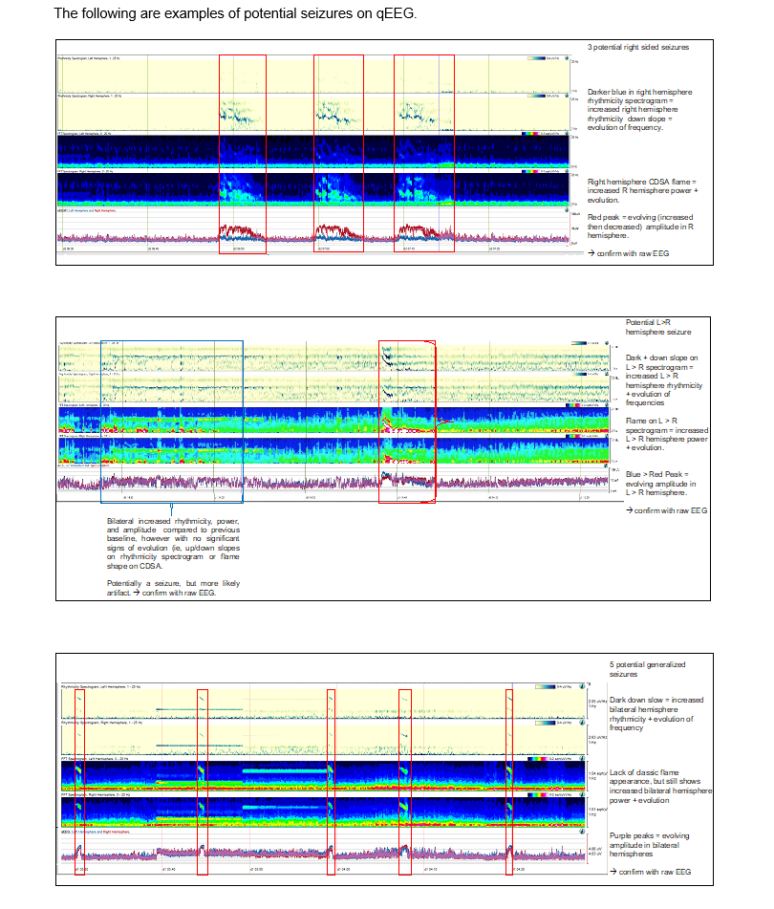Click the 'Rhythmicity Spectrogram, Left Hemisphere' title in generalized seizures figure
This screenshot has height=909, width=774.
tap(100, 686)
